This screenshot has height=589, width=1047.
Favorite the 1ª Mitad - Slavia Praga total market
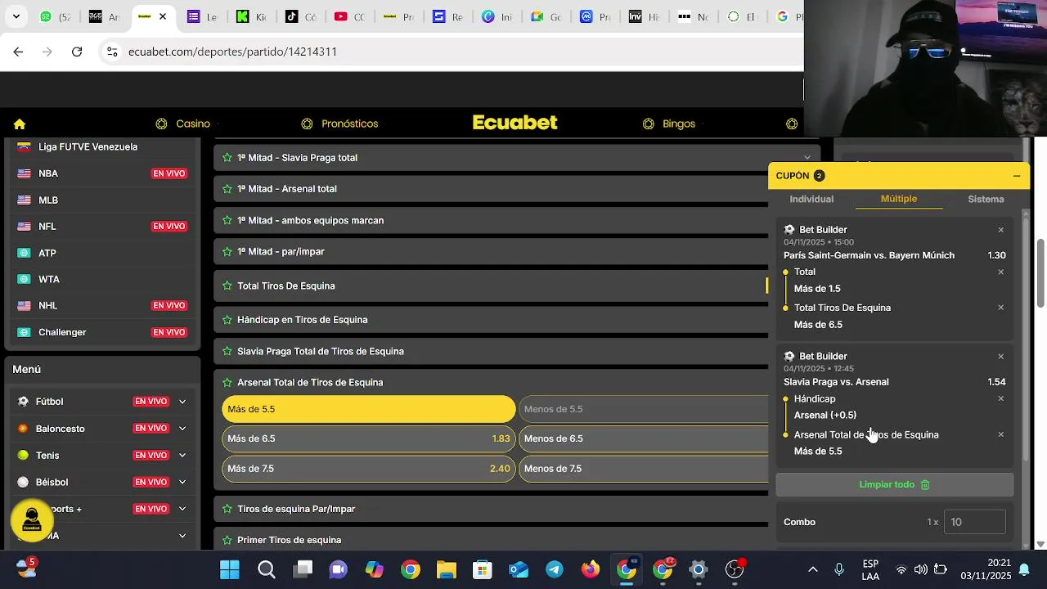[x=227, y=158]
